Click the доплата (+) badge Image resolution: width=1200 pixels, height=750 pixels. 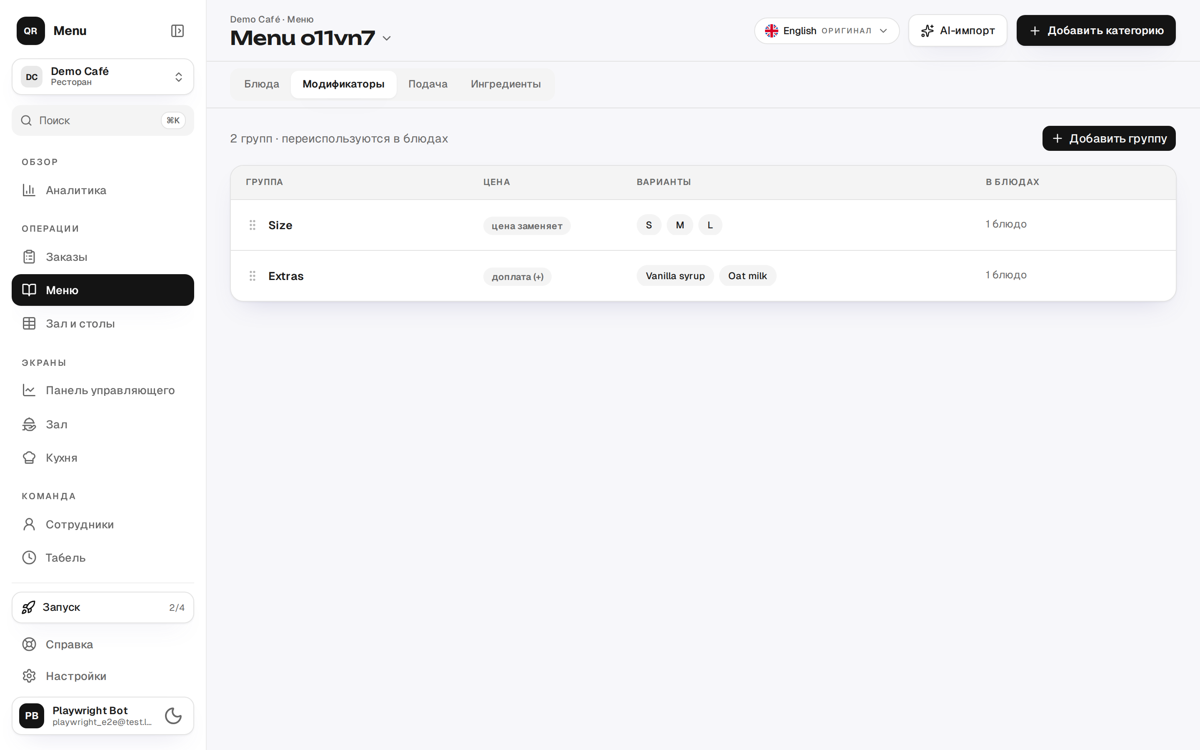517,277
